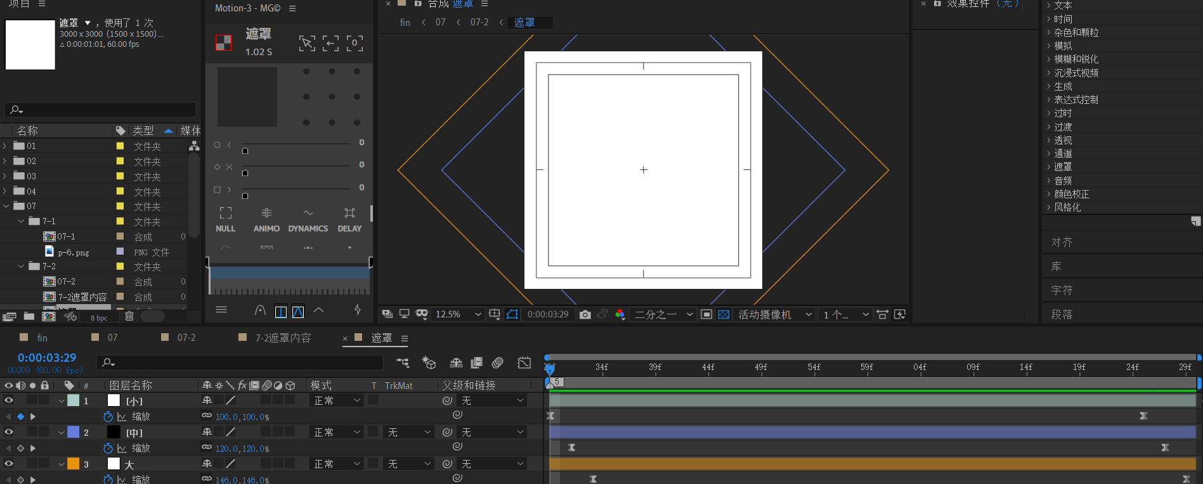The width and height of the screenshot is (1203, 484).
Task: Open grid and guide options icon
Action: pos(495,314)
